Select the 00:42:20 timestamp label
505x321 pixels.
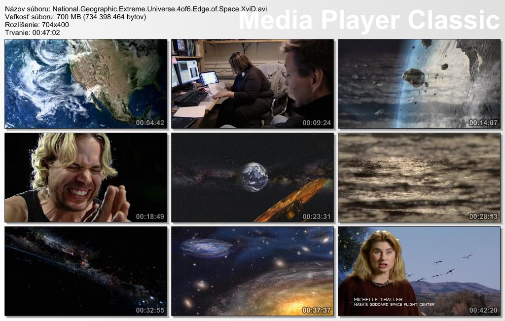483,310
